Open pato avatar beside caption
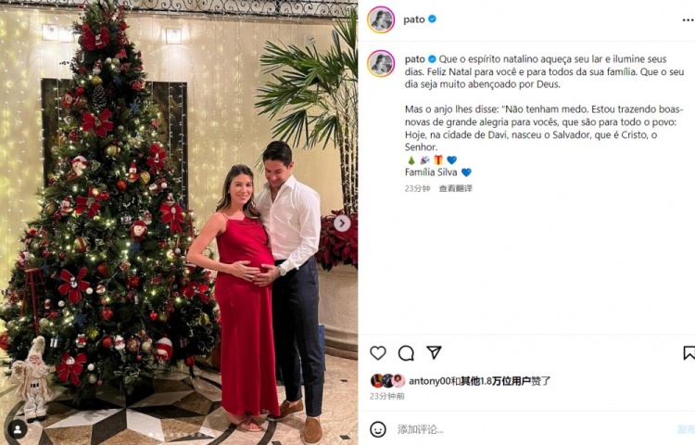This screenshot has height=445, width=695. click(381, 63)
